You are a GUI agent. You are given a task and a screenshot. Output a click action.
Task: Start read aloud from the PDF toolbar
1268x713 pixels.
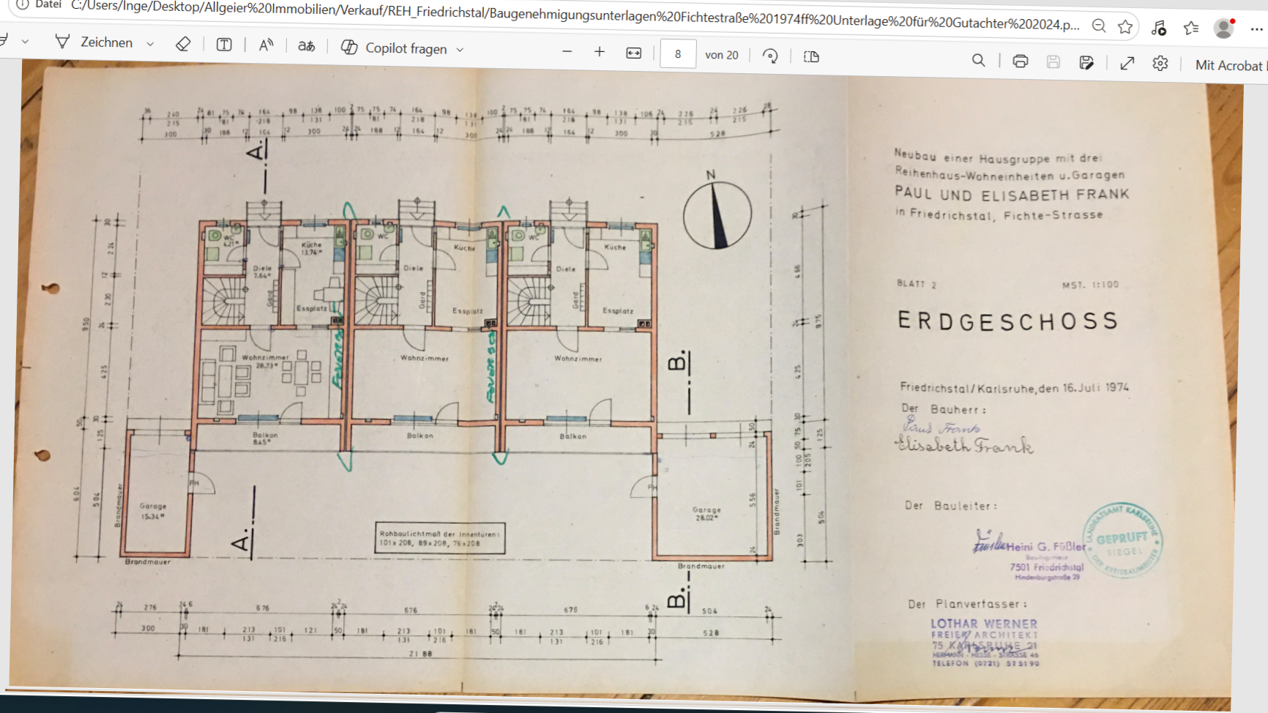click(x=266, y=45)
